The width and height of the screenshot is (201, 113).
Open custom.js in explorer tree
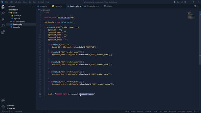(21, 16)
